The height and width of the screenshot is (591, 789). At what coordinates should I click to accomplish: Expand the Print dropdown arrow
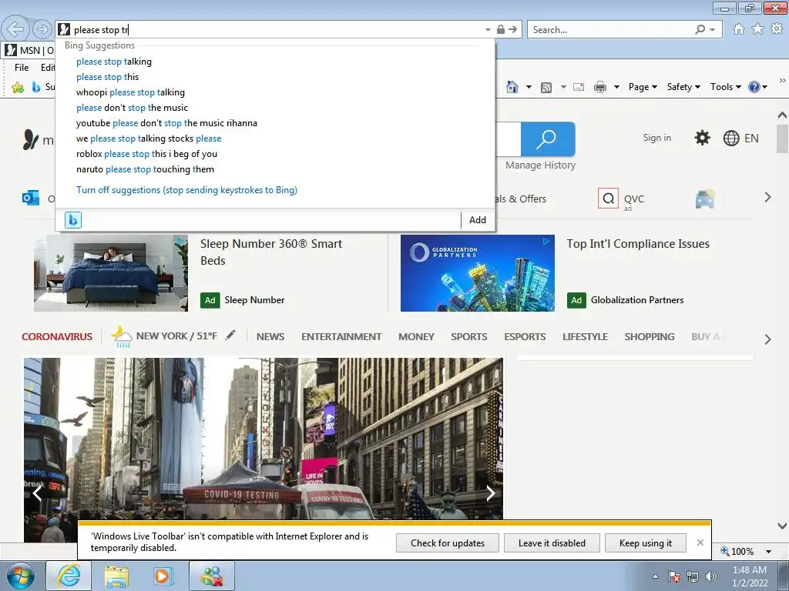click(x=616, y=88)
